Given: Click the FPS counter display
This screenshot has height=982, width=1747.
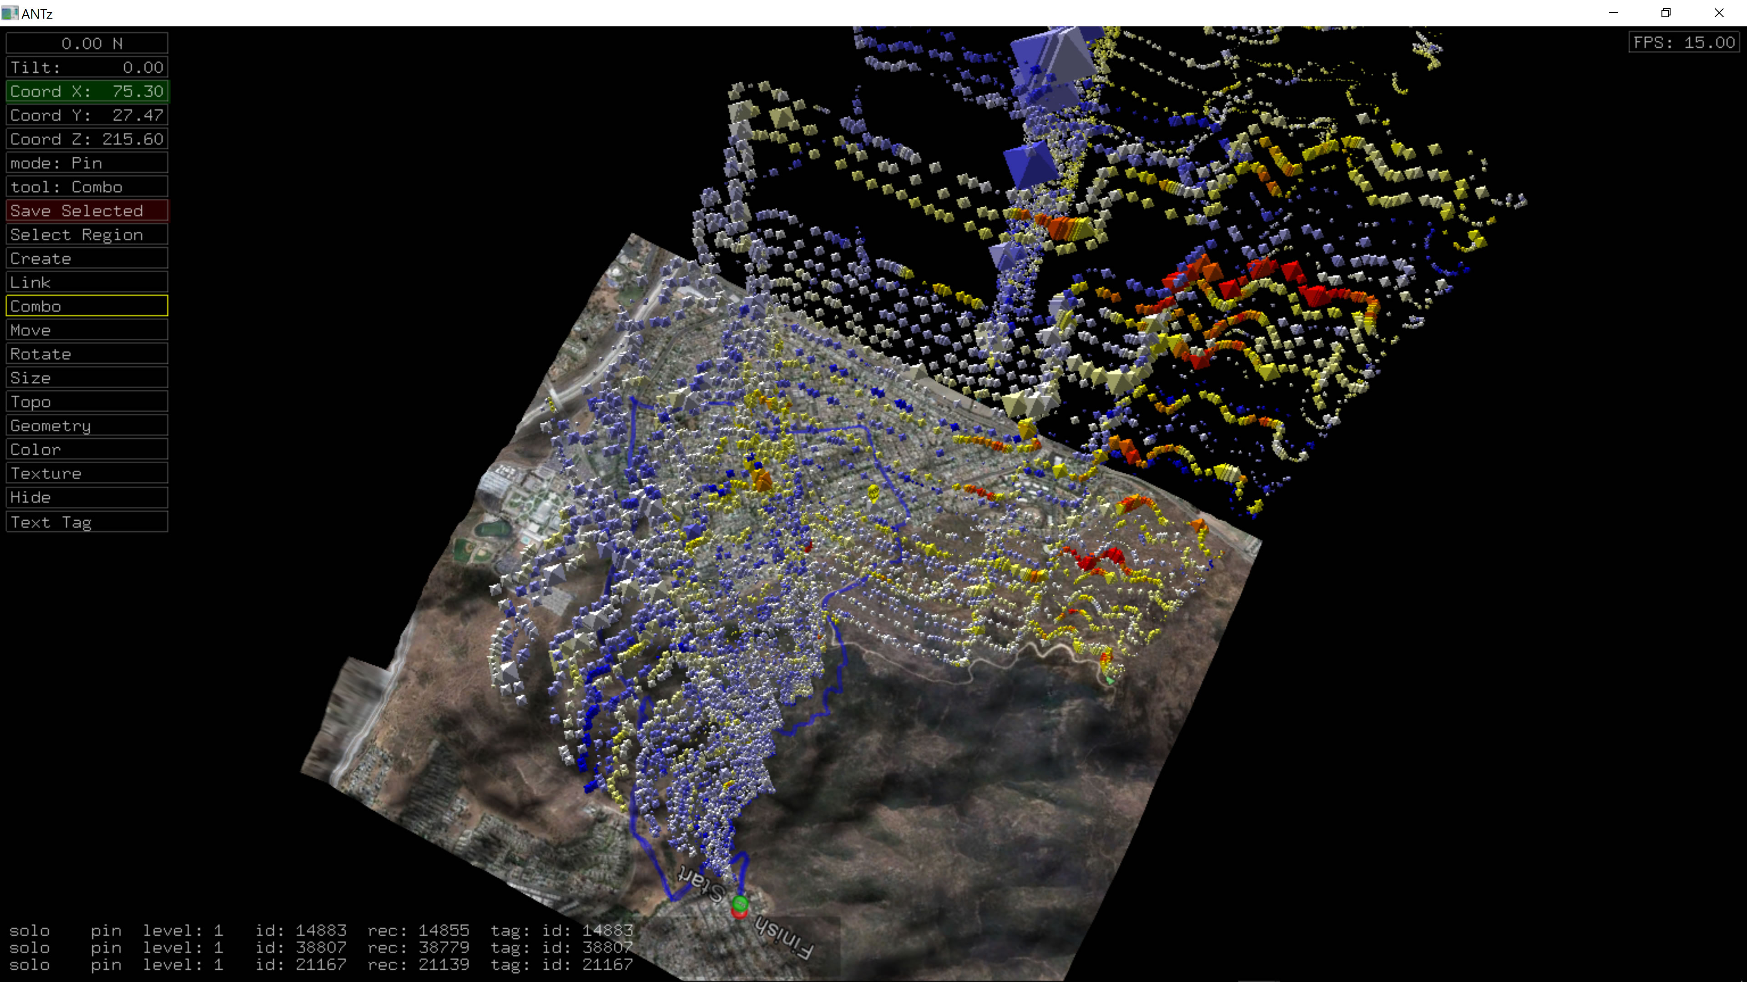Looking at the screenshot, I should tap(1684, 43).
